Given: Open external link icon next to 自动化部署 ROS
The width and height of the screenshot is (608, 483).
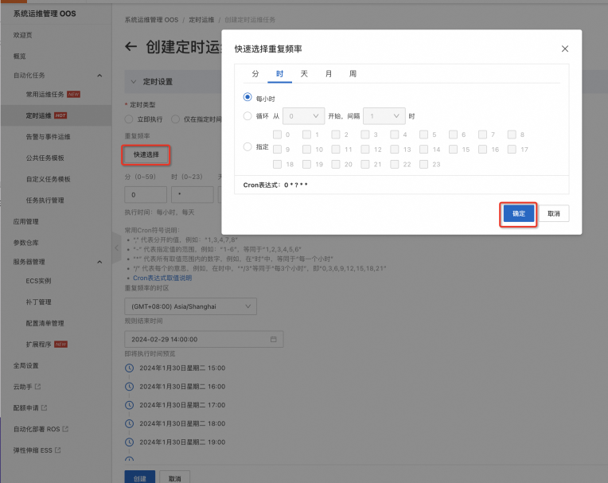Looking at the screenshot, I should point(65,429).
